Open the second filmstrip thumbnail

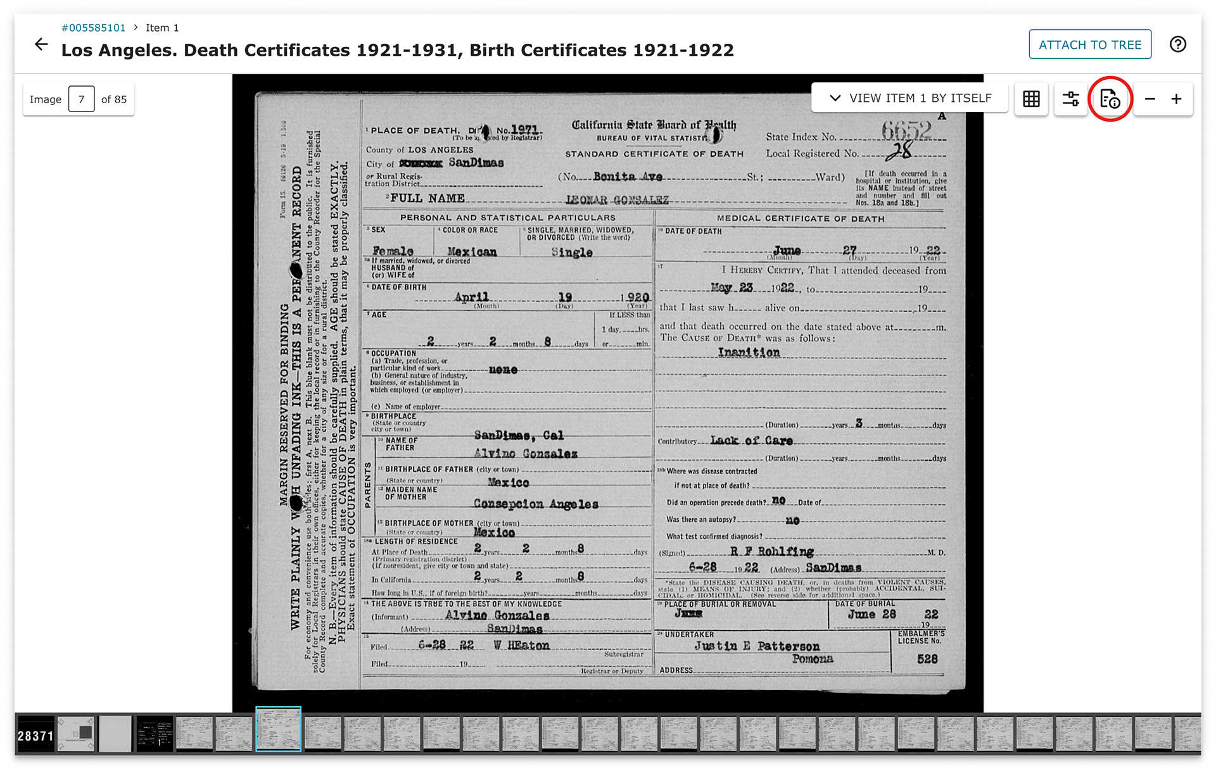coord(76,734)
